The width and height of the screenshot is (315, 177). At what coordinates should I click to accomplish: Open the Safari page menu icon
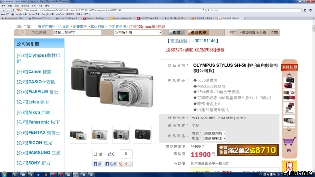(306, 10)
